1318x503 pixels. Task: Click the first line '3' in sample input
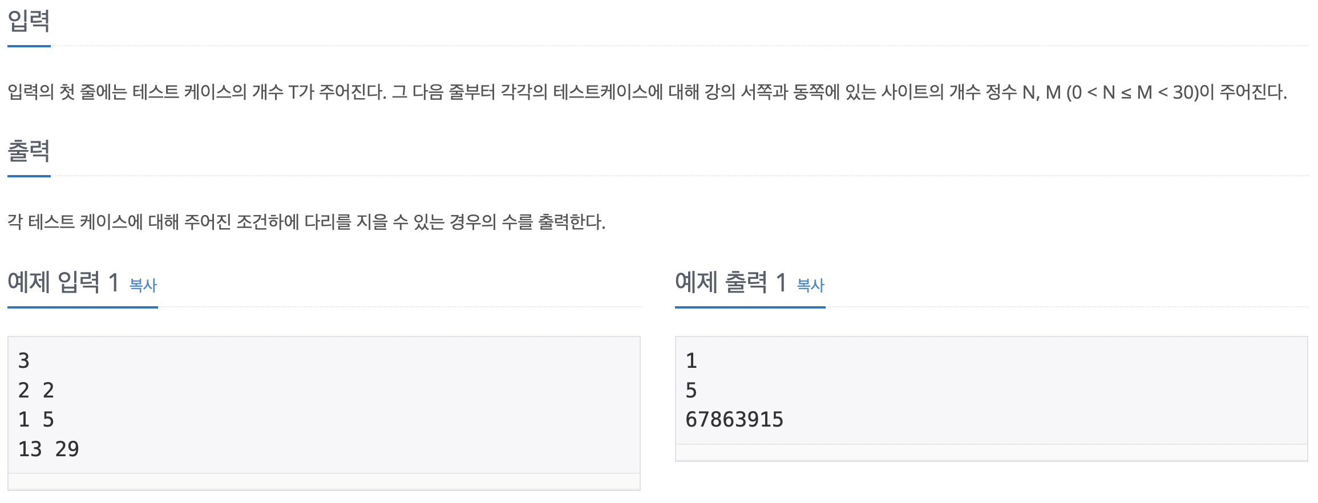(x=24, y=361)
